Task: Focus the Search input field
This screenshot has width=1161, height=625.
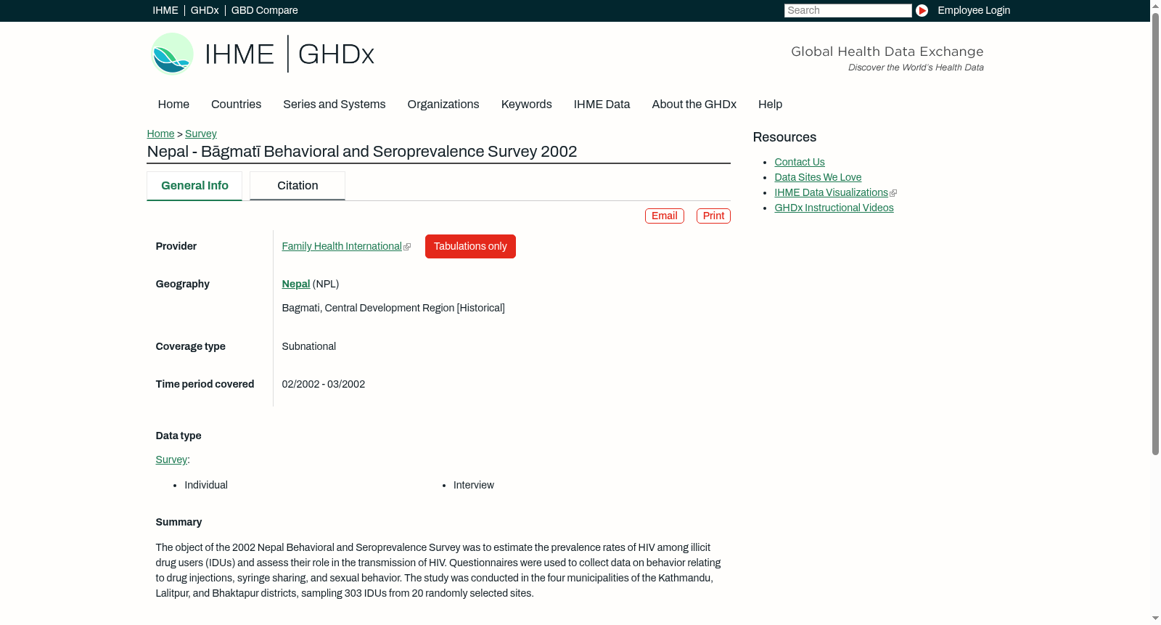Action: click(x=848, y=10)
